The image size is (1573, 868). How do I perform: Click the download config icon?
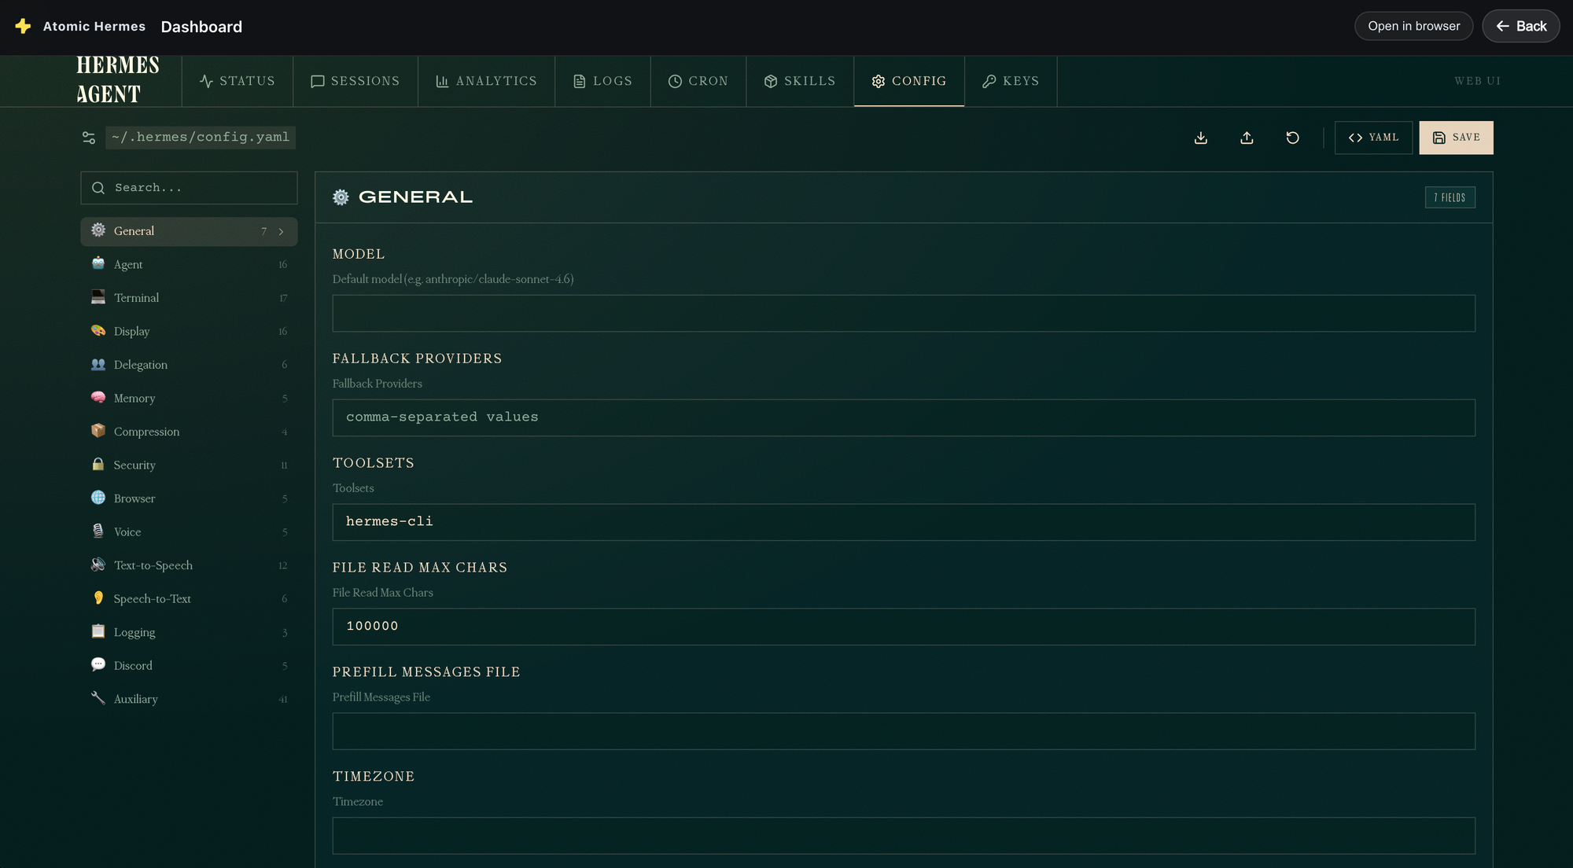[1201, 138]
